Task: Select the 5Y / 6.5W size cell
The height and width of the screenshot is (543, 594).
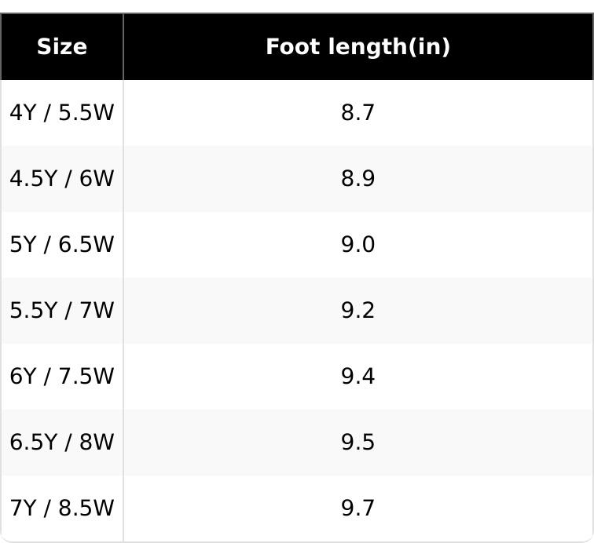Action: point(62,245)
